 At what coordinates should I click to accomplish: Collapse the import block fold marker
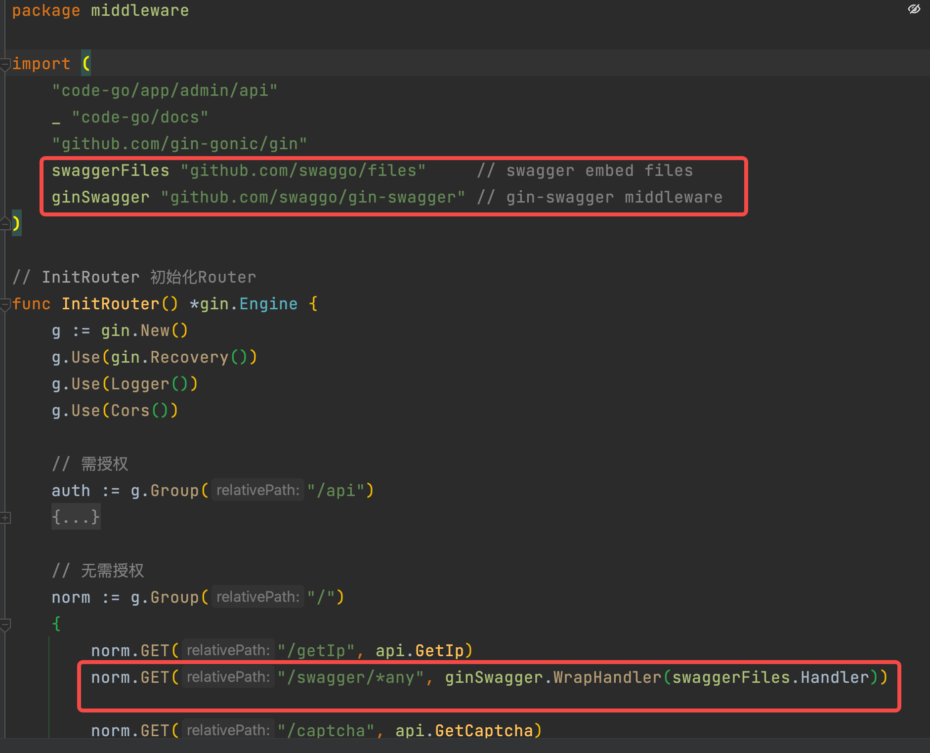click(x=5, y=64)
